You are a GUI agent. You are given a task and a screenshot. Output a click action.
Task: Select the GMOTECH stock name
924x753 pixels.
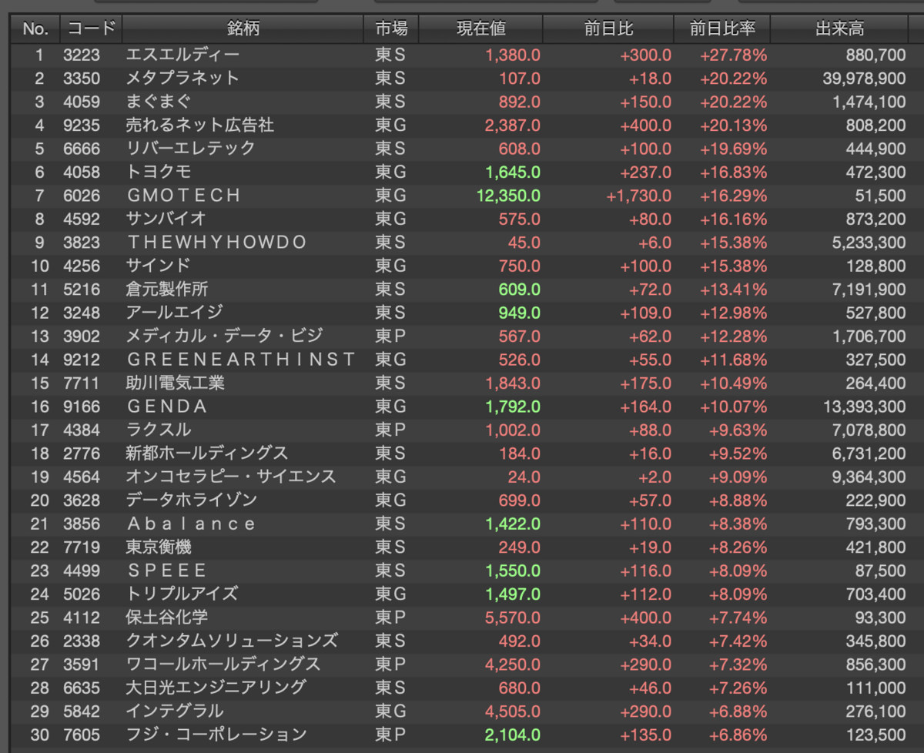(184, 196)
